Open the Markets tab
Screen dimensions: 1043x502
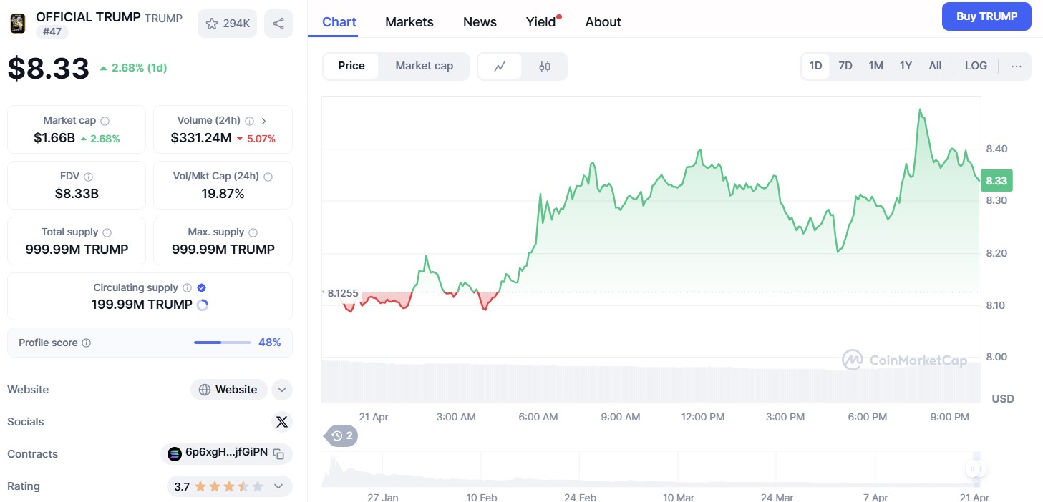[x=409, y=22]
